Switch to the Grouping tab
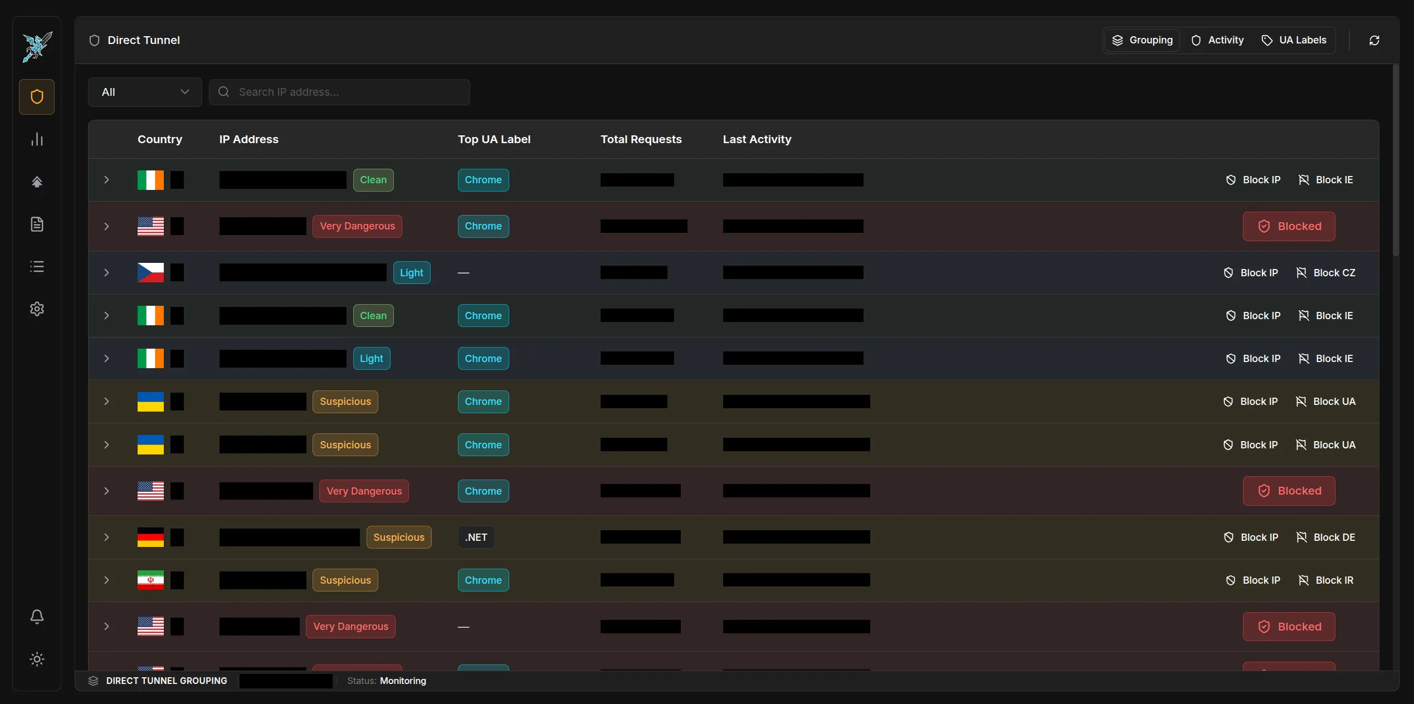 point(1142,40)
